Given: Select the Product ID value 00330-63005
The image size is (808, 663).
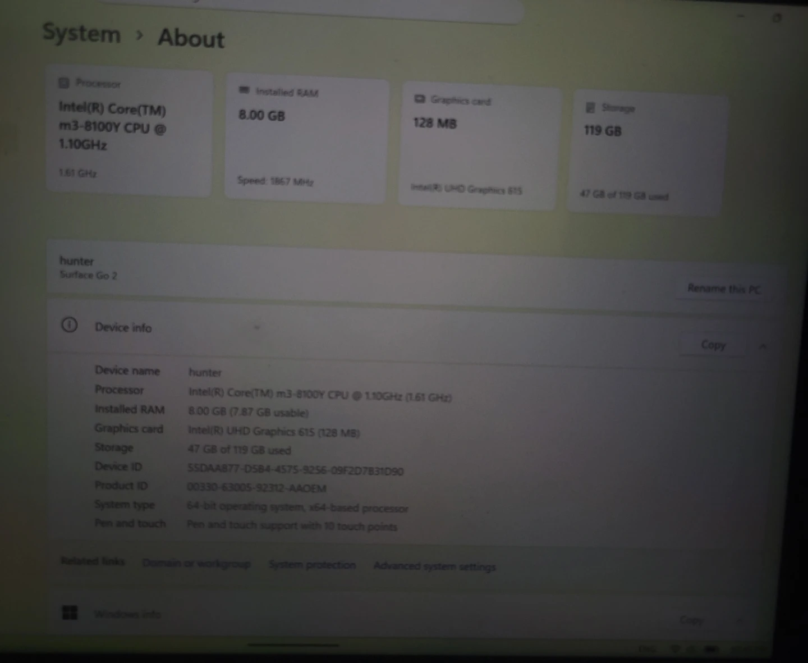Looking at the screenshot, I should pyautogui.click(x=256, y=488).
